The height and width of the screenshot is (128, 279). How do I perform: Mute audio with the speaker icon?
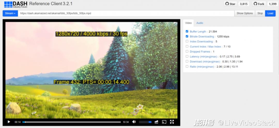134,122
